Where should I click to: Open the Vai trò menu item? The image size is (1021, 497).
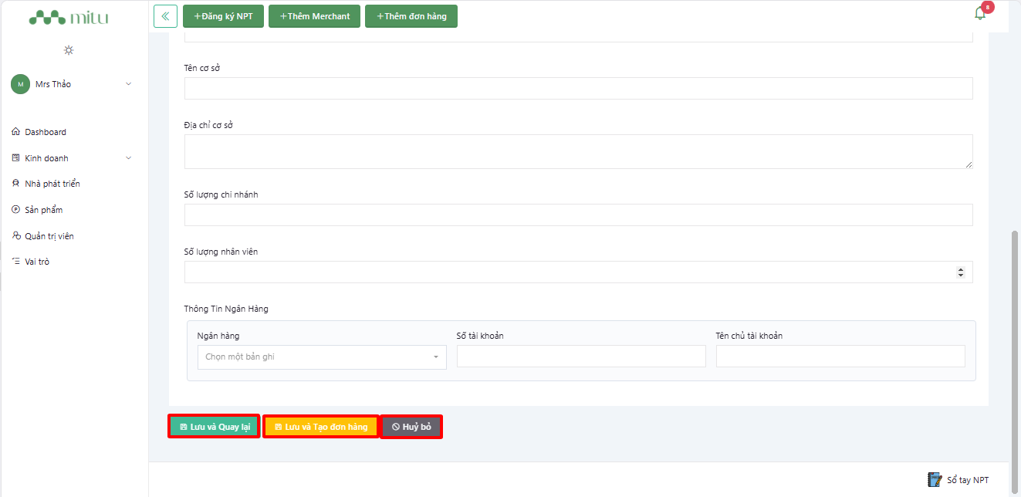pos(36,262)
